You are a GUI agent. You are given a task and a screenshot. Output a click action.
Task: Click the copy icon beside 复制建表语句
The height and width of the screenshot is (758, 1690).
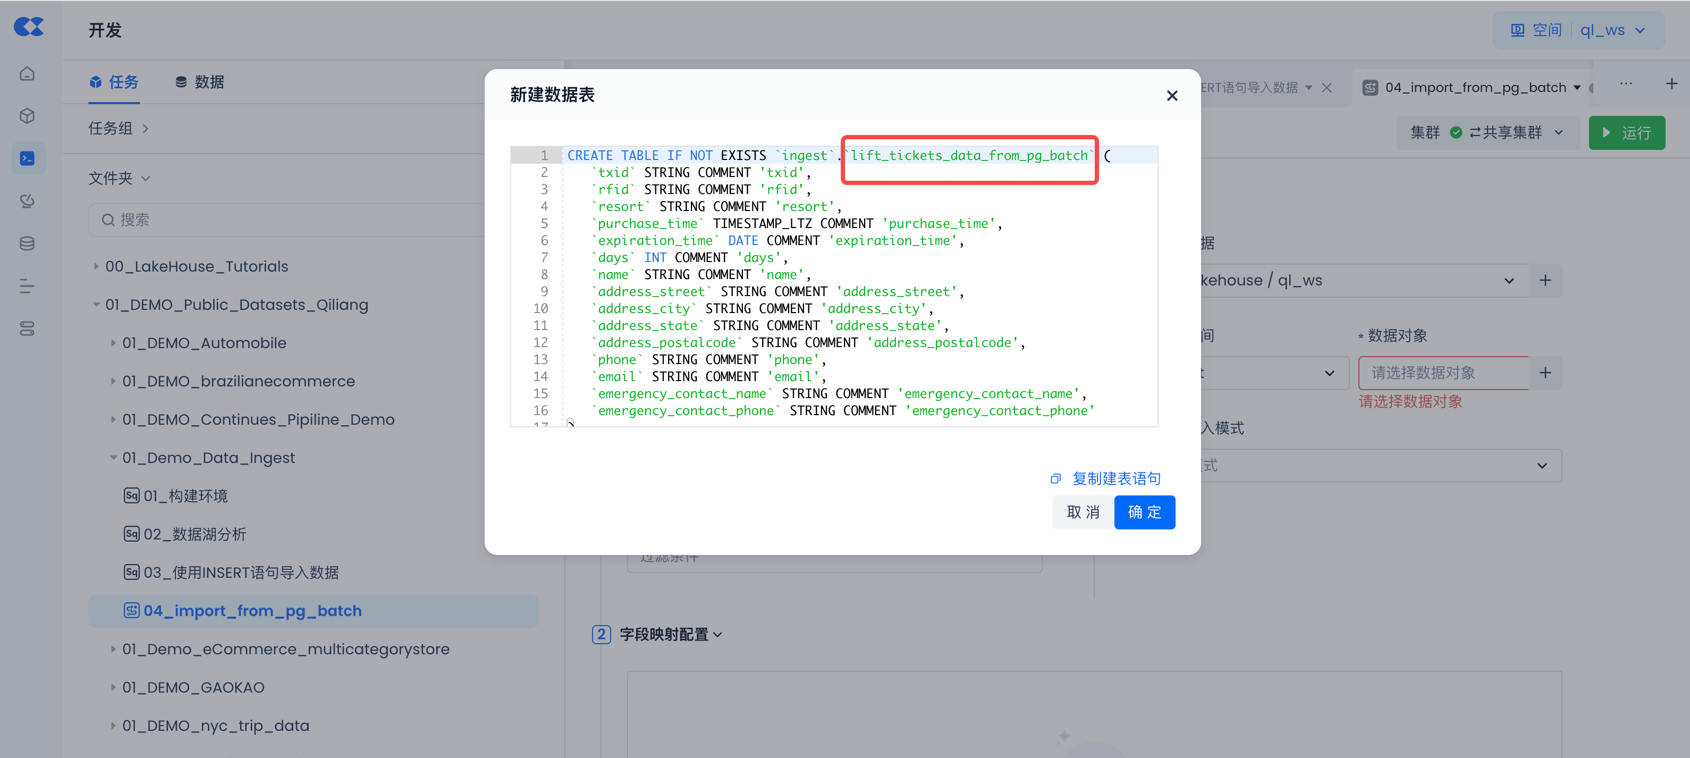(1055, 478)
